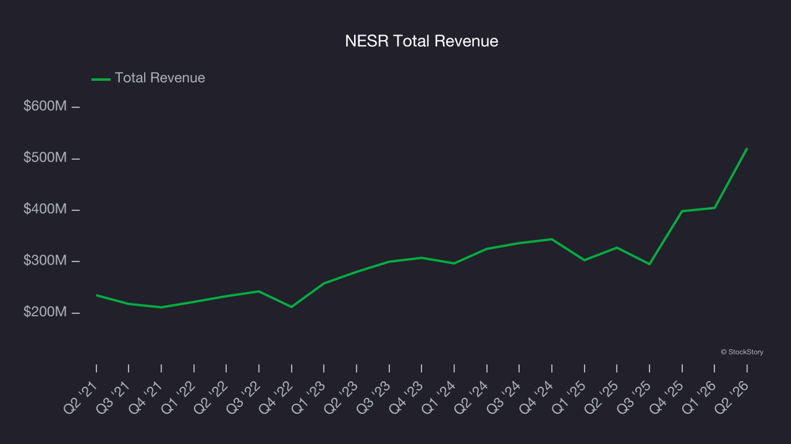Click the $600M y-axis label

click(x=45, y=106)
